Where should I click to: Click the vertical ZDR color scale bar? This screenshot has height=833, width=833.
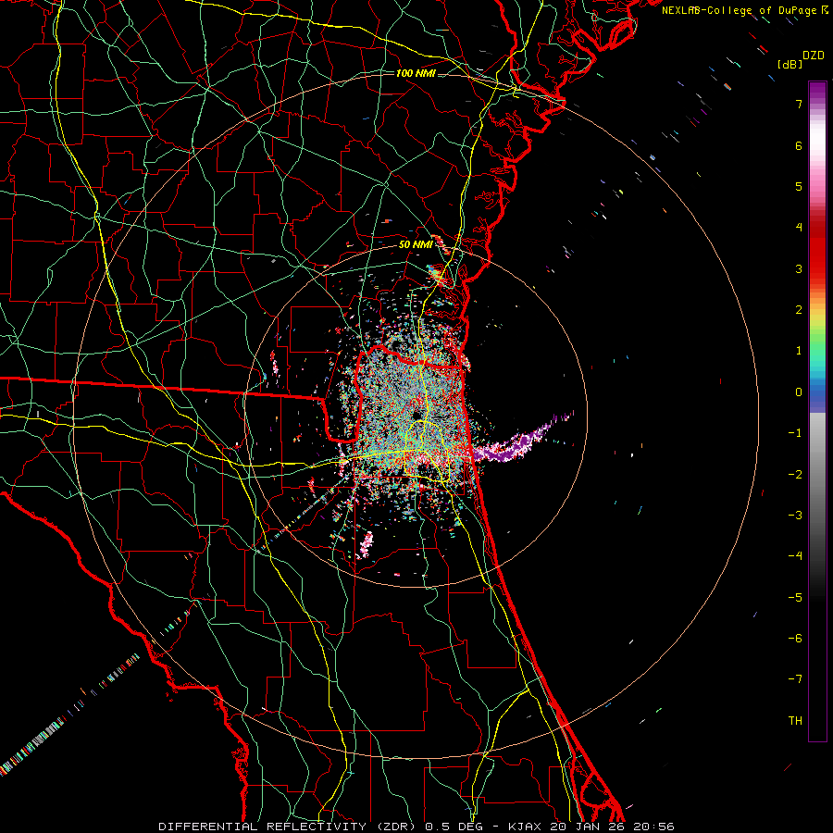817,411
